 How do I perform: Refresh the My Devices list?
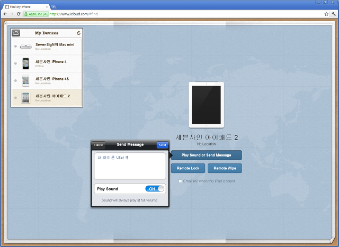point(78,33)
